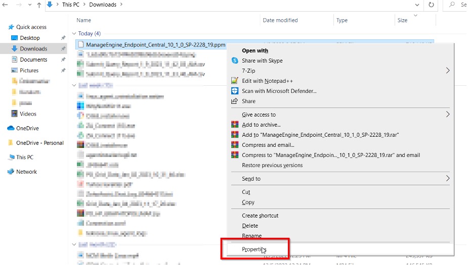Choose 'Delete' in context menu
The height and width of the screenshot is (265, 468).
point(250,226)
